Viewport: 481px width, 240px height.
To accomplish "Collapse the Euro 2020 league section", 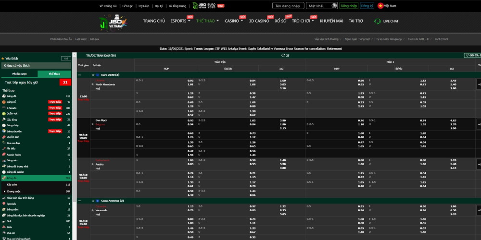I will 80,75.
